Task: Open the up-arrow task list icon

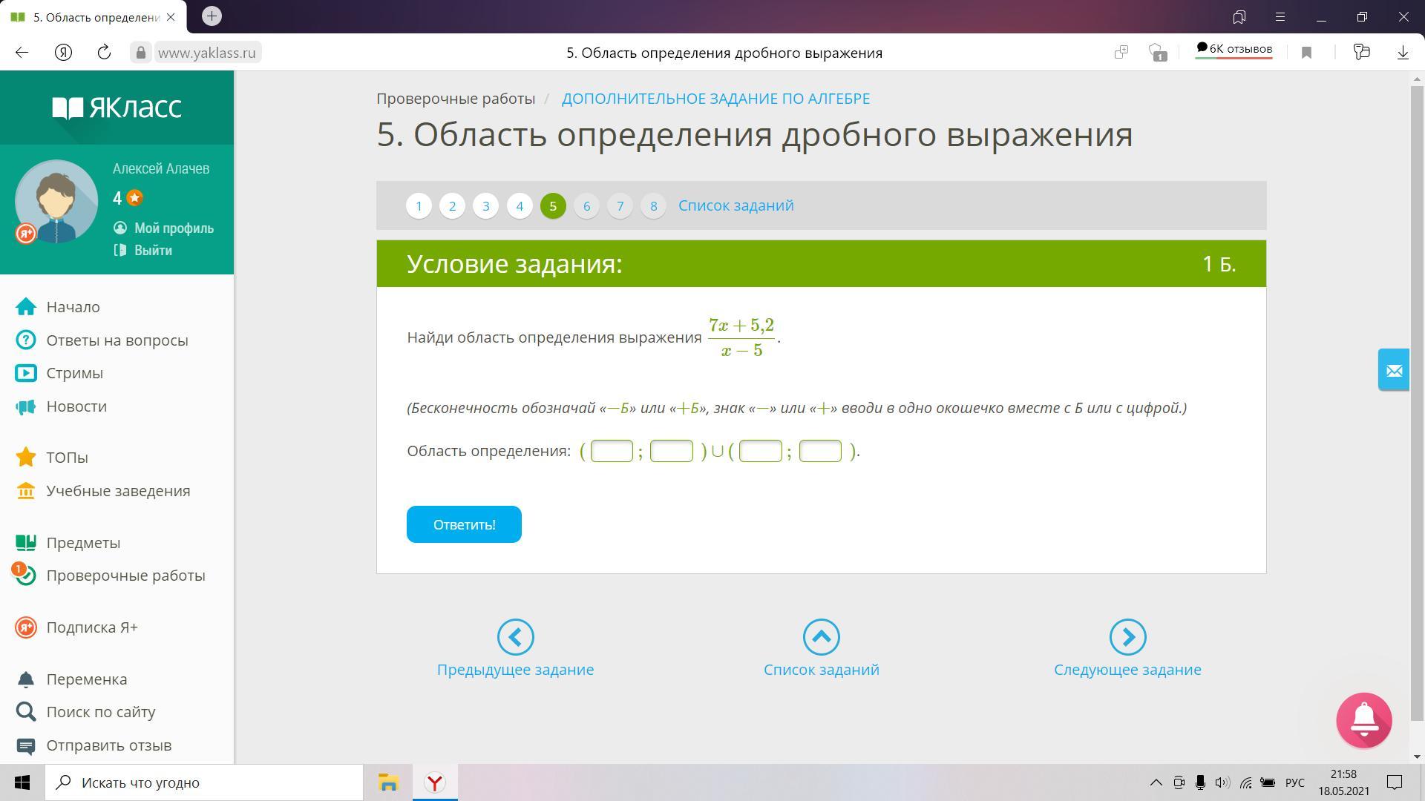Action: click(821, 637)
